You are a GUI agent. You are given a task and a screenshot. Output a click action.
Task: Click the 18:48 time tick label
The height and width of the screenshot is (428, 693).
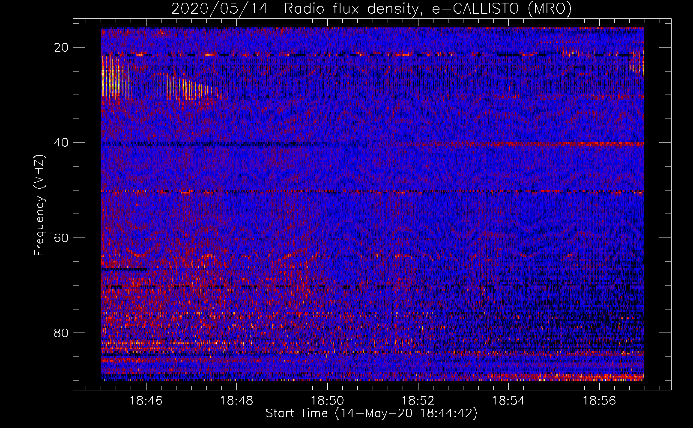[237, 401]
